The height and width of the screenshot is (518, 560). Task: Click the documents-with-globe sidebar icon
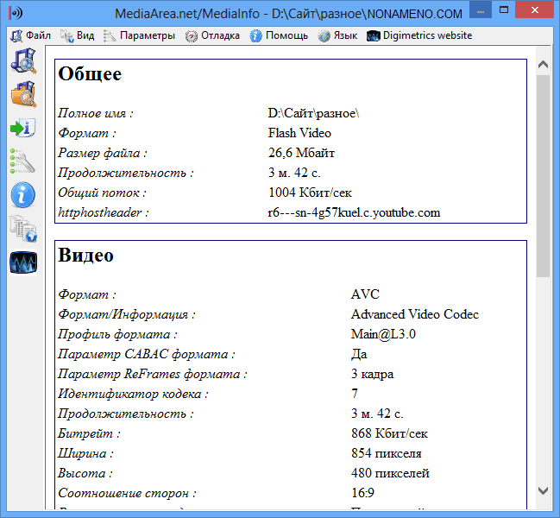coord(23,228)
